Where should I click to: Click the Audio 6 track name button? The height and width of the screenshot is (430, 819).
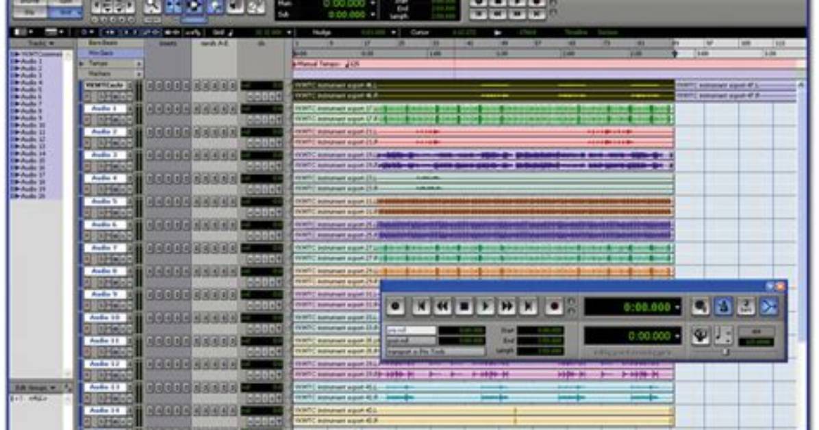coord(105,225)
